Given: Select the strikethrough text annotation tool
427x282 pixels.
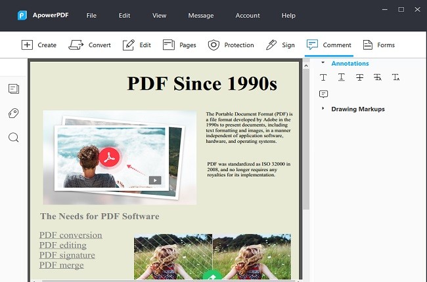Looking at the screenshot, I should [x=359, y=77].
